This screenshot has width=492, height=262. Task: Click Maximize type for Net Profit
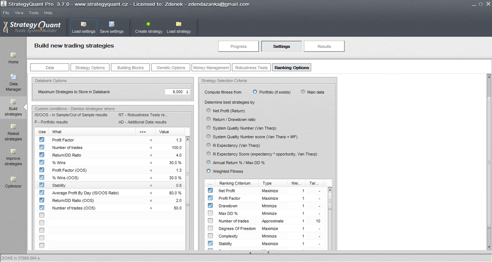pos(270,191)
